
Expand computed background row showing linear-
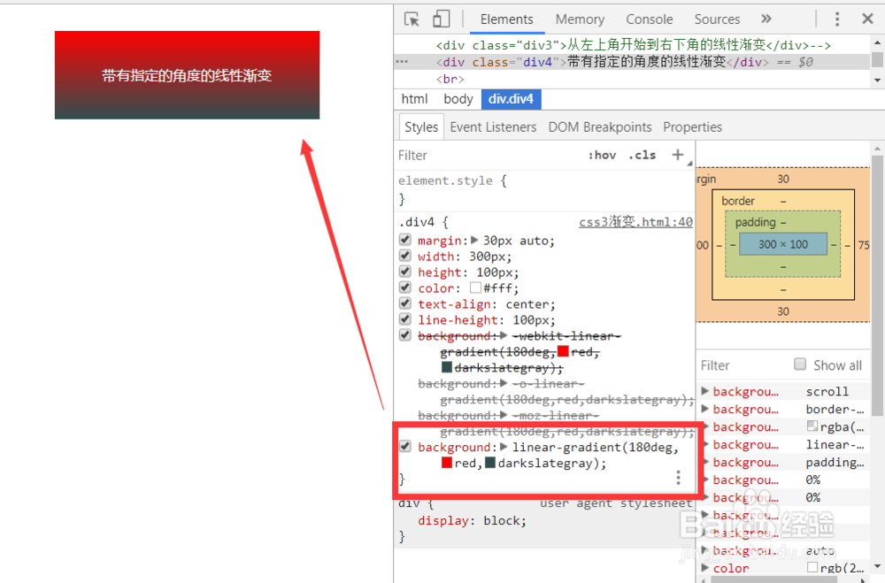click(x=705, y=444)
